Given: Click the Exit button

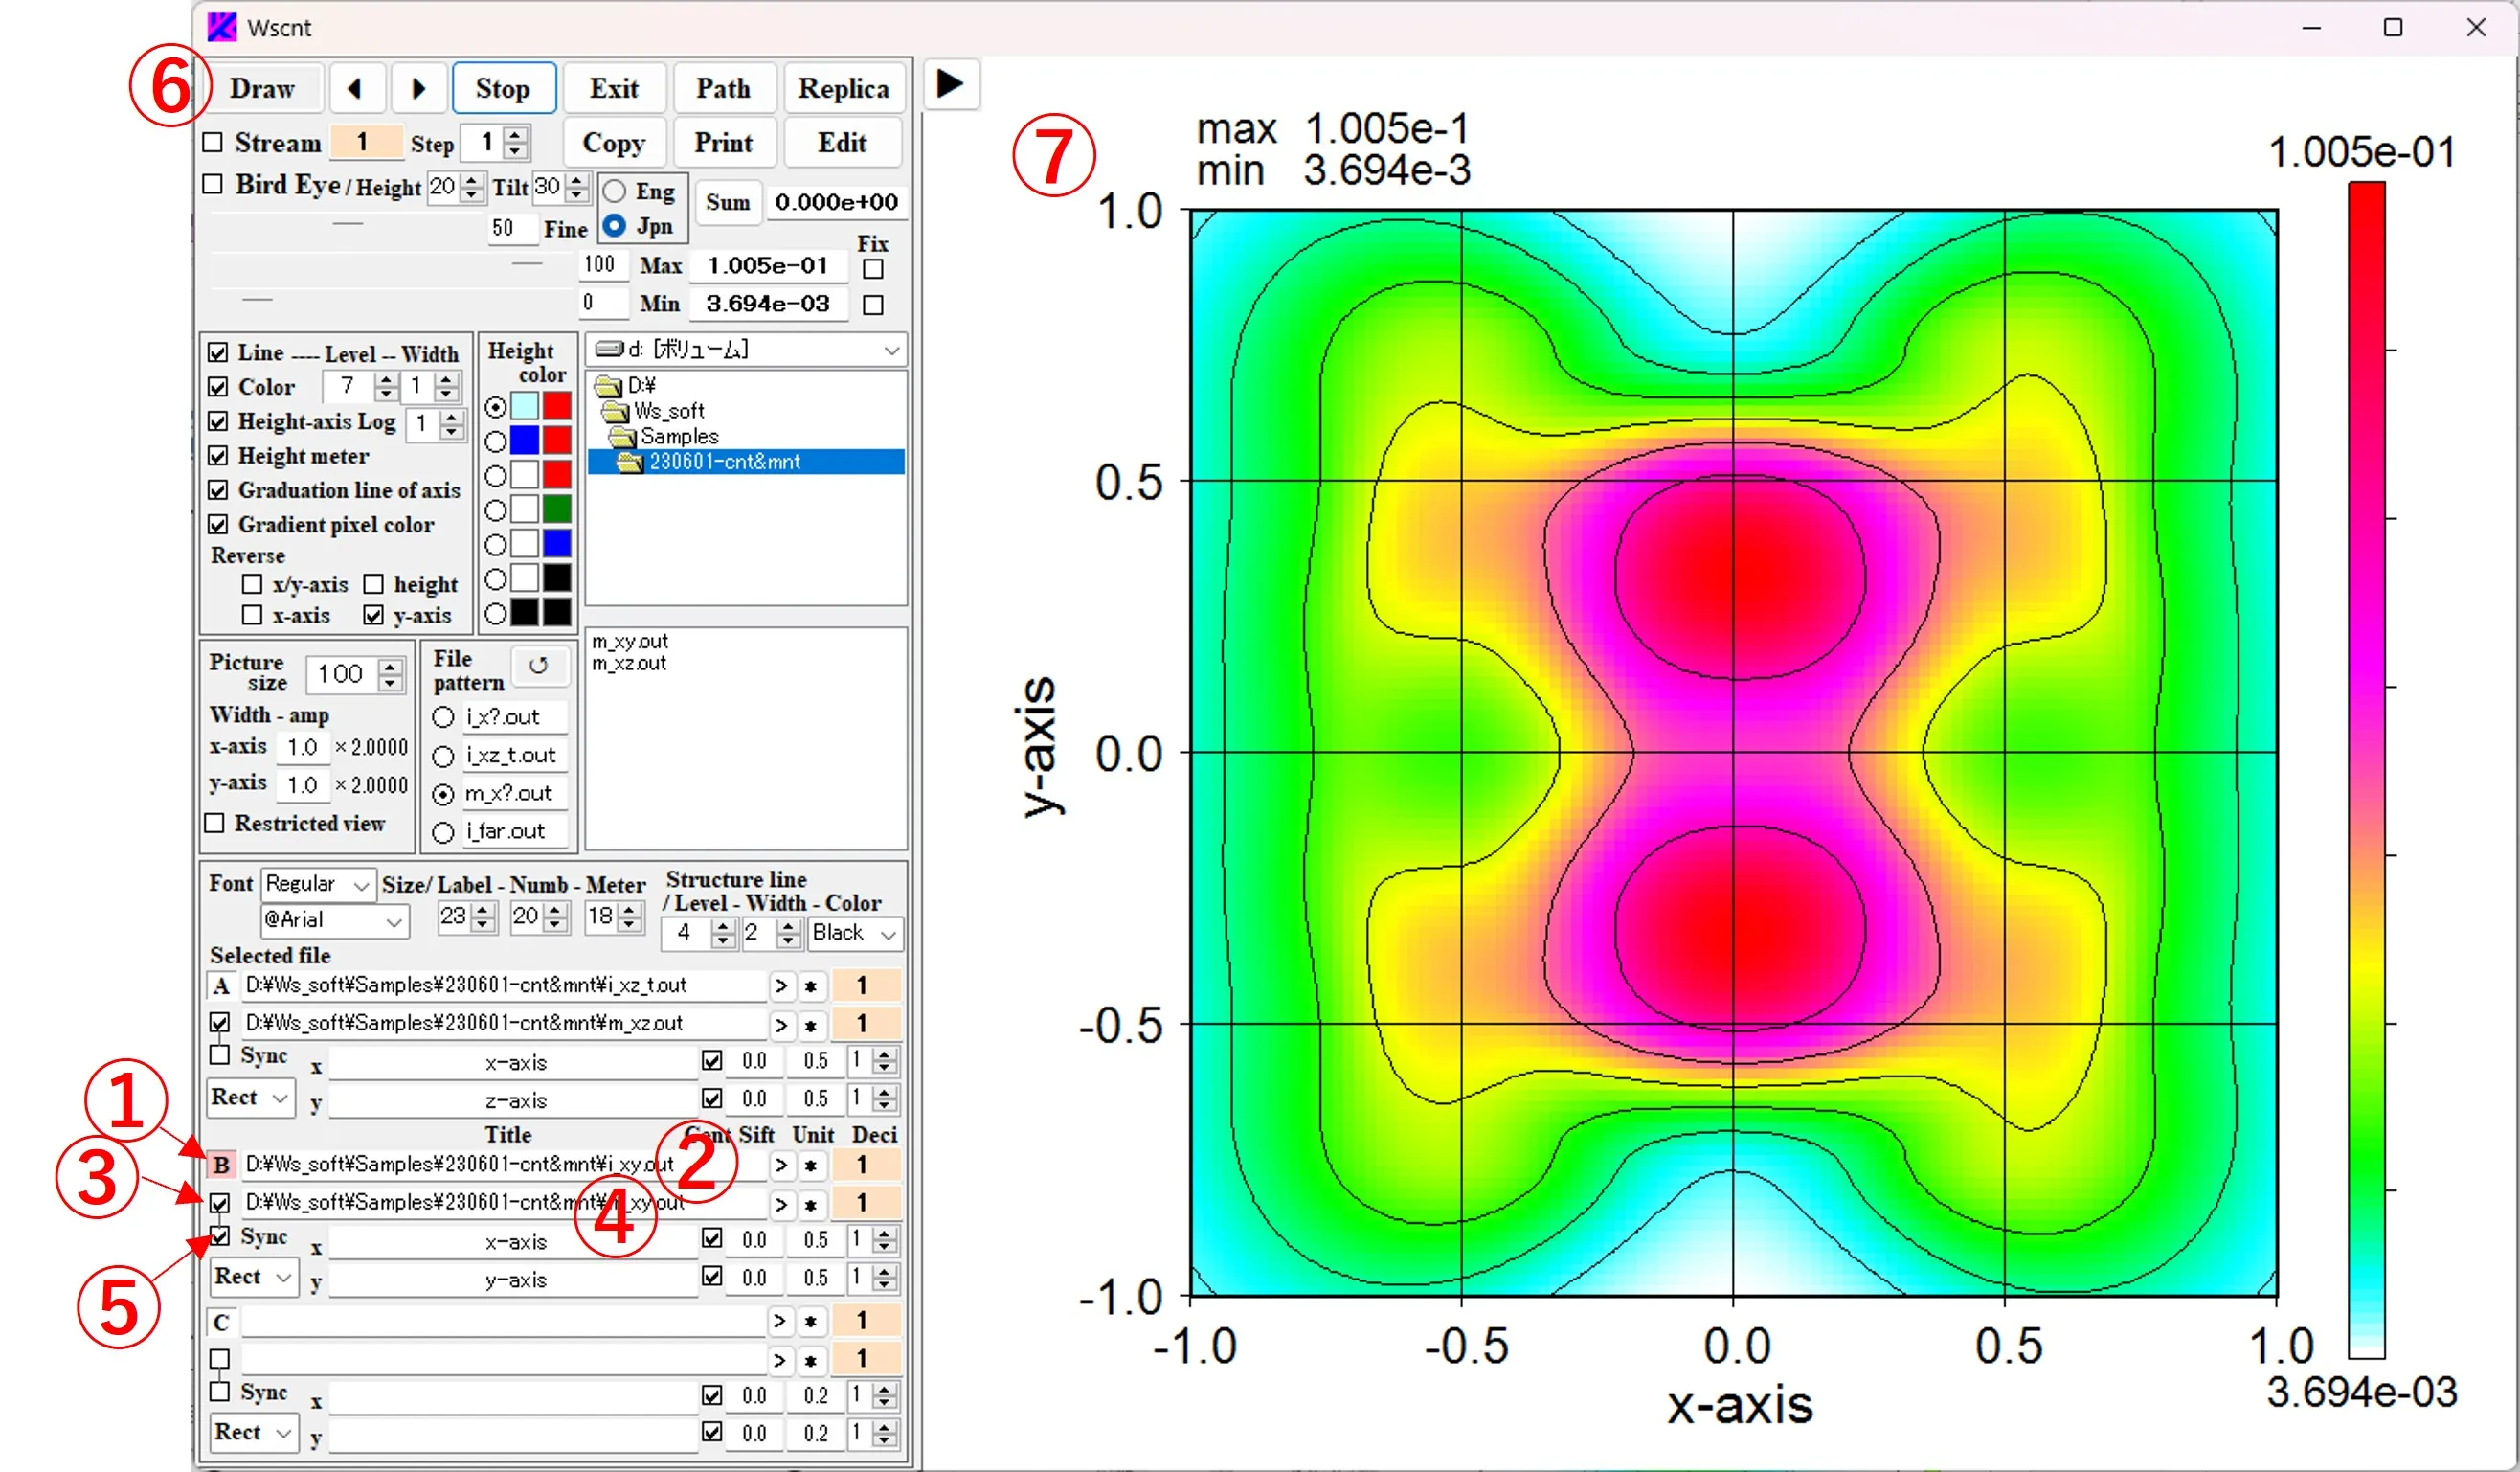Looking at the screenshot, I should (614, 88).
